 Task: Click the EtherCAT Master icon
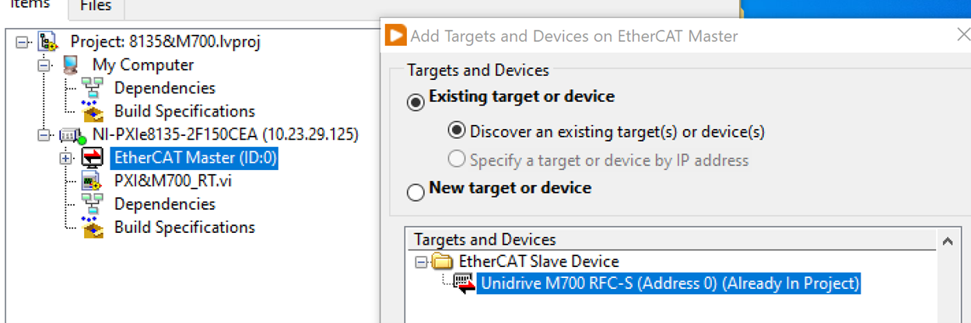coord(93,158)
